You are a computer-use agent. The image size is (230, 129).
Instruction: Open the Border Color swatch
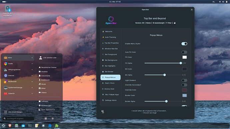click(185, 95)
